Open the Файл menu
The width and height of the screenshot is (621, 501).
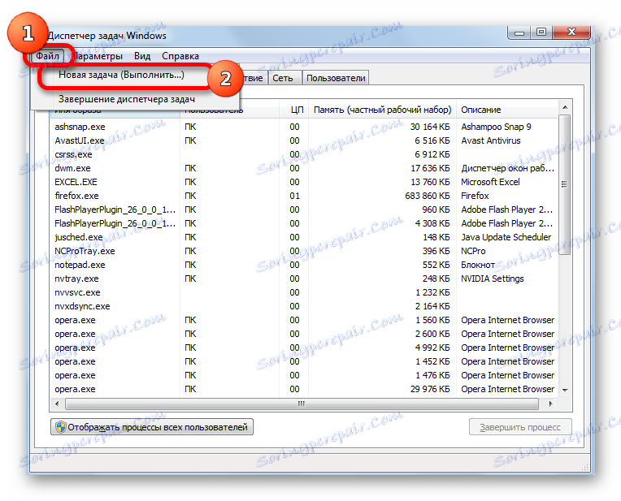tap(47, 56)
